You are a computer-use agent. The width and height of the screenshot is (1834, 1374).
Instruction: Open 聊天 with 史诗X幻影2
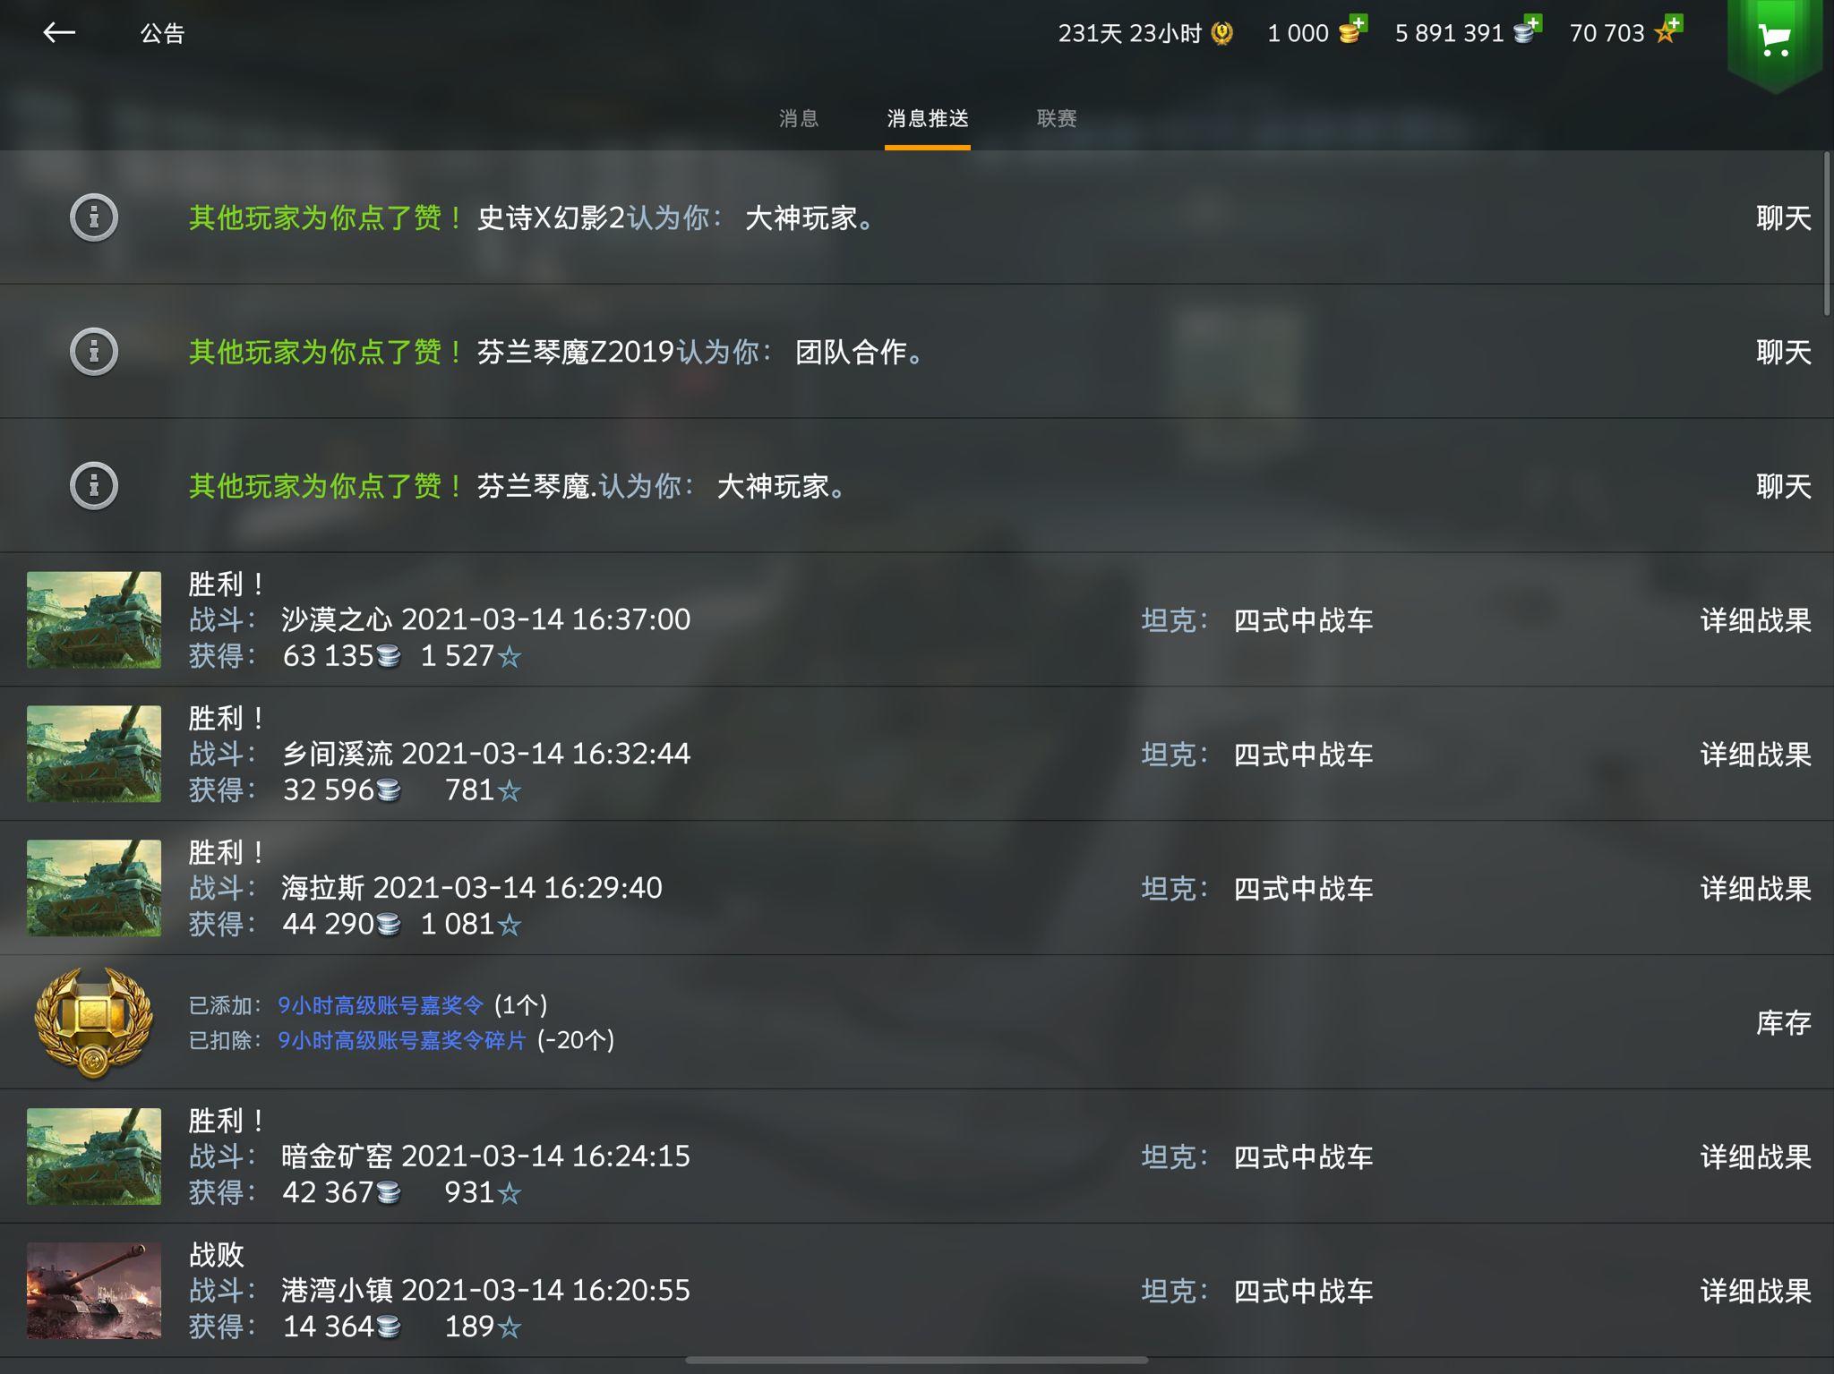pos(1784,218)
